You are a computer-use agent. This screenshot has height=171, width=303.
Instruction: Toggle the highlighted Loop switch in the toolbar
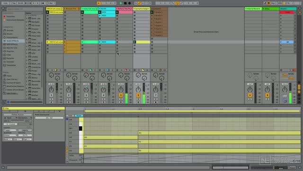[x=177, y=3]
